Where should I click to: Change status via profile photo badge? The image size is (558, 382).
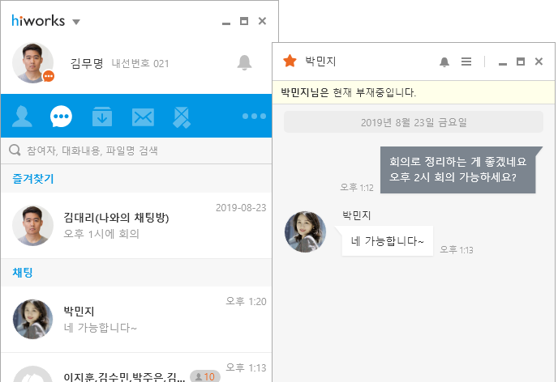[x=49, y=76]
